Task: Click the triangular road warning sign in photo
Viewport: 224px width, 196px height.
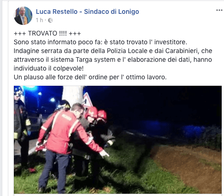Action: [88, 100]
